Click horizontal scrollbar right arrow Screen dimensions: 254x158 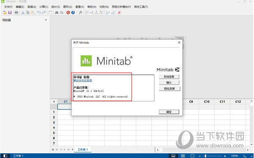click(x=248, y=150)
